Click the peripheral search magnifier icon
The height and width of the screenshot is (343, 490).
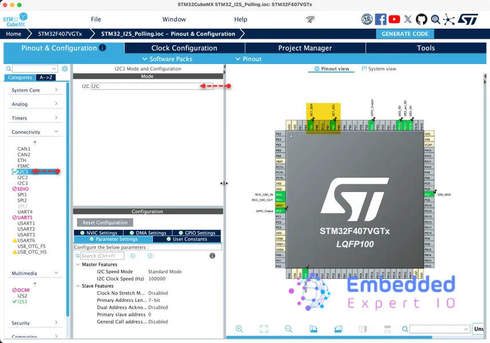[x=9, y=69]
